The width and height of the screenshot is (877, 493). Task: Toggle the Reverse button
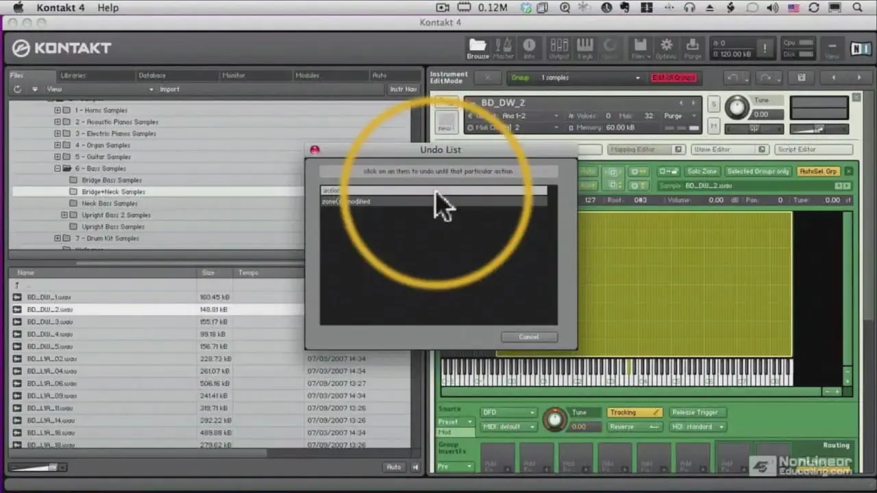[634, 427]
